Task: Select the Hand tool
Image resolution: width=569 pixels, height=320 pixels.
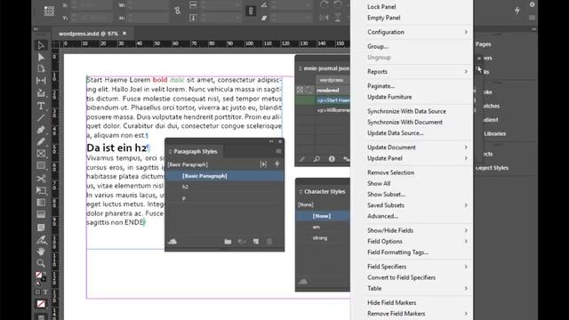Action: (x=41, y=251)
